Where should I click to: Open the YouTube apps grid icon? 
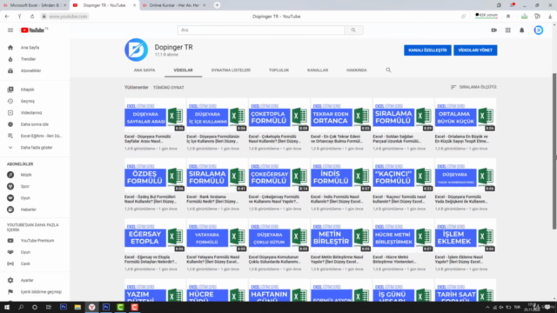coord(508,30)
